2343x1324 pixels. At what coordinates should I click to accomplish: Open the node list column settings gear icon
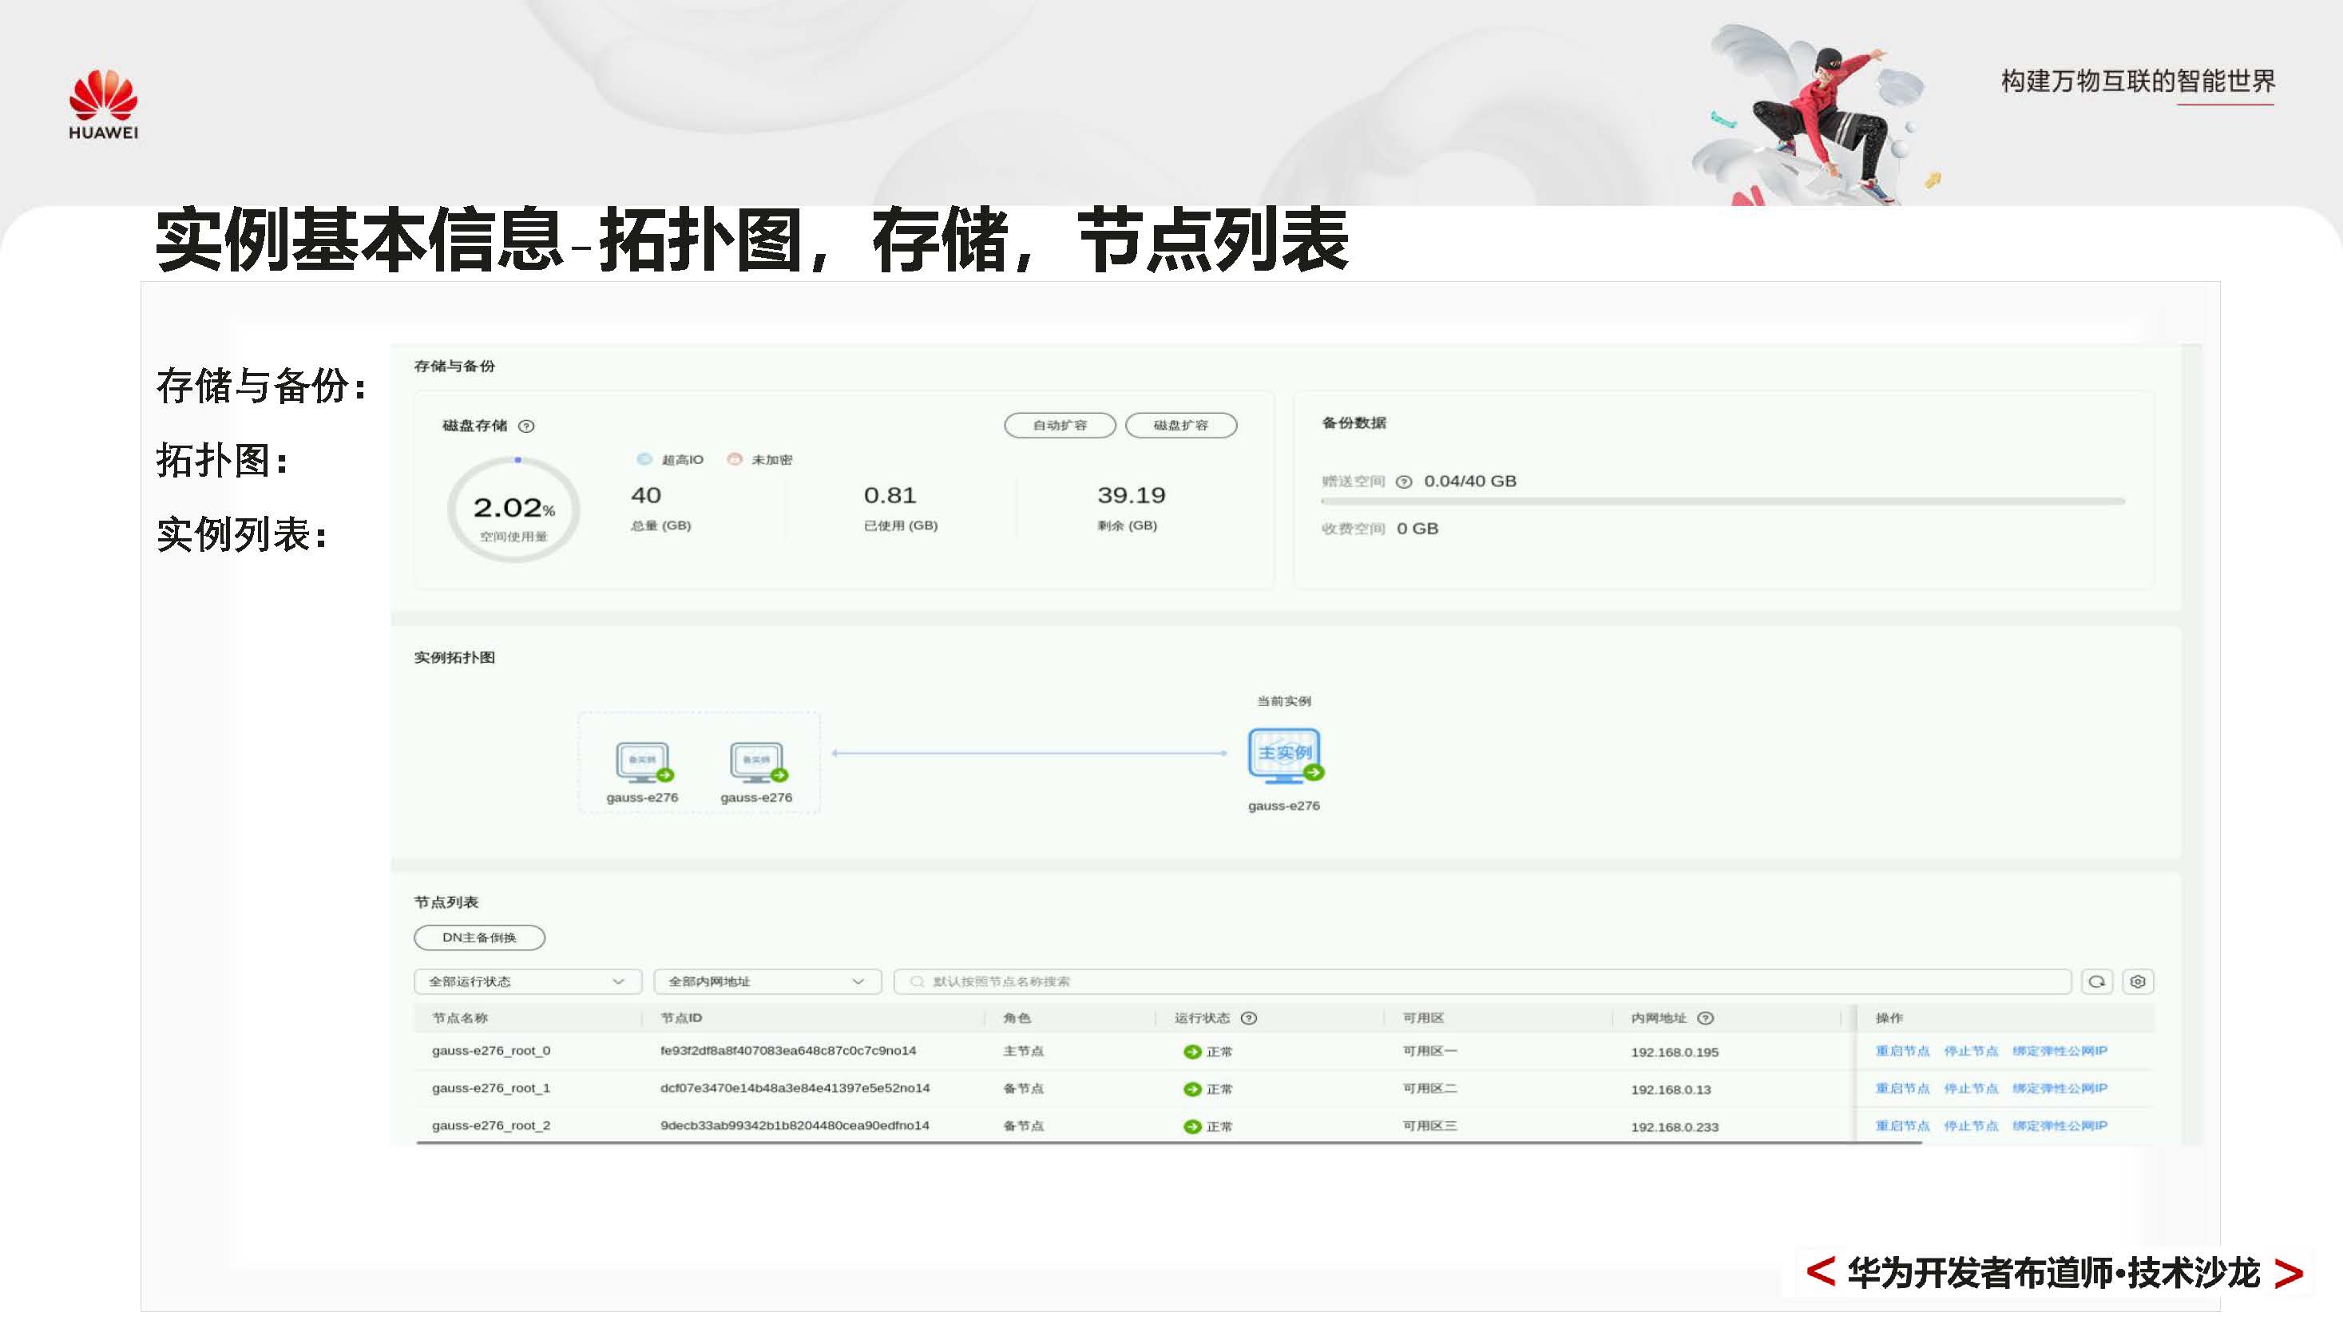tap(2139, 982)
